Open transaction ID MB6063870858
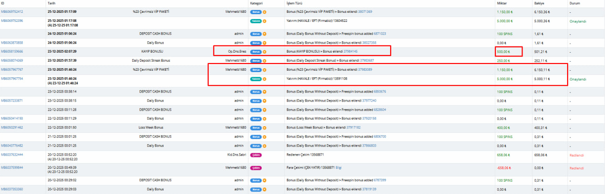 (x=12, y=43)
